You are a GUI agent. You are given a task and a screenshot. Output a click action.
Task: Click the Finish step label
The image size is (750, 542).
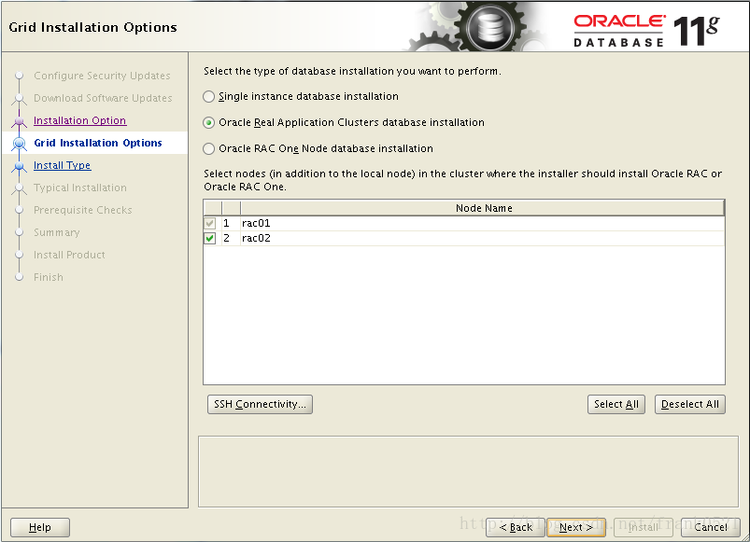[49, 277]
